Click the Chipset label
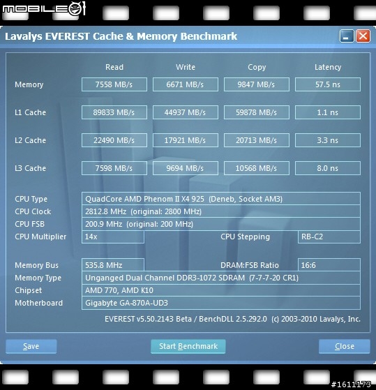 click(28, 290)
